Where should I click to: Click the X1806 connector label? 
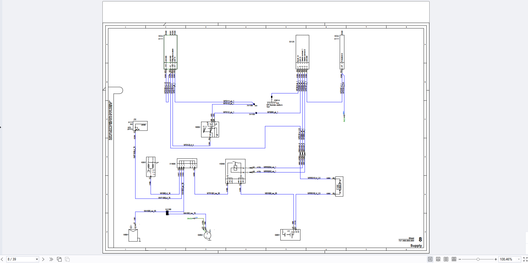click(173, 164)
